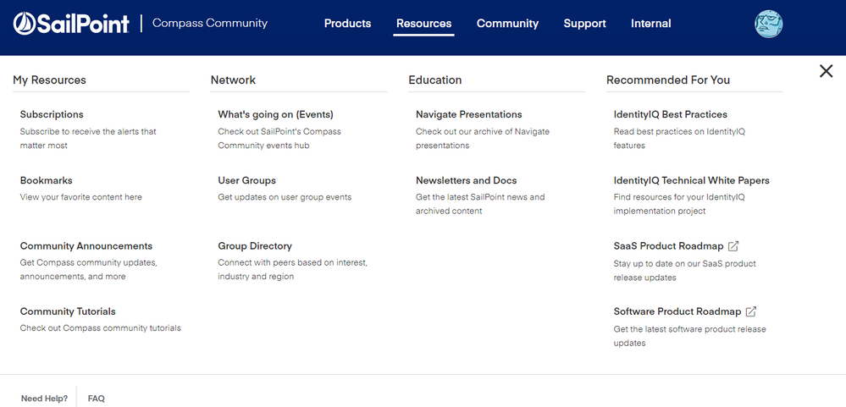Browse the Group Directory

coord(255,246)
